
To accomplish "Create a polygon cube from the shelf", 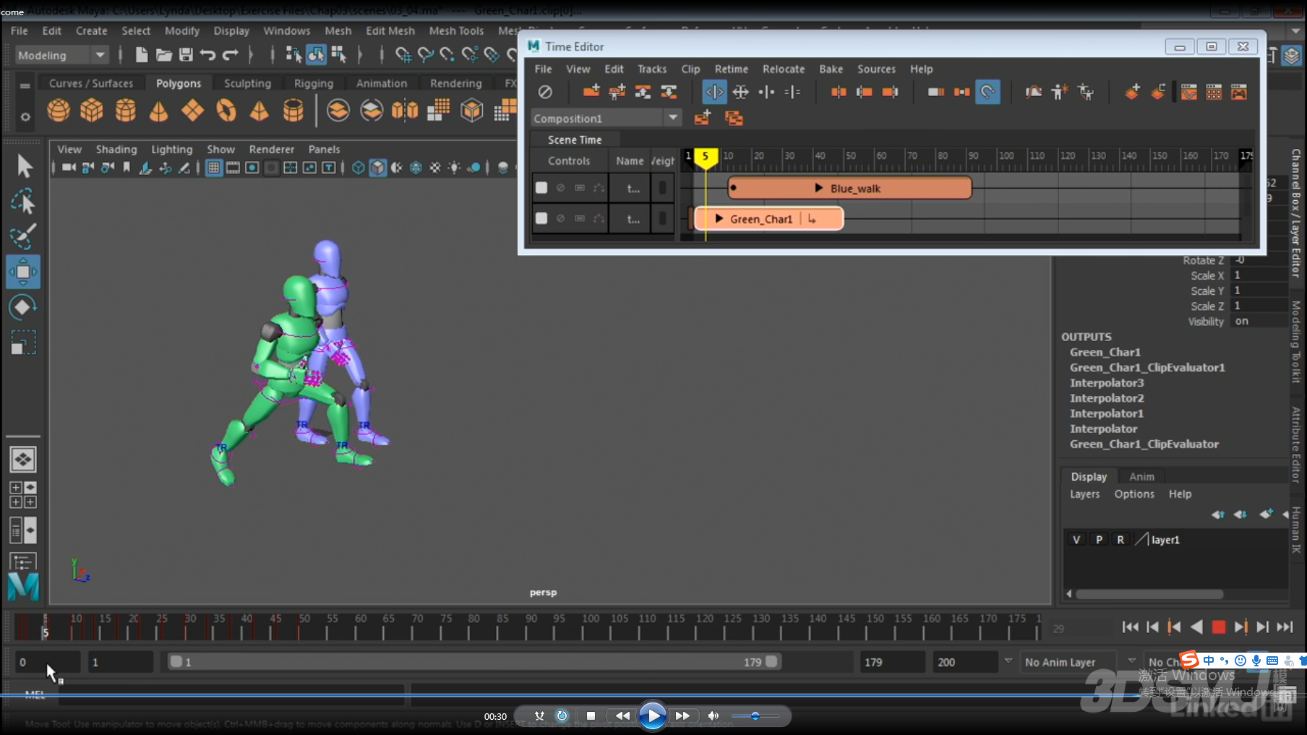I will 92,111.
